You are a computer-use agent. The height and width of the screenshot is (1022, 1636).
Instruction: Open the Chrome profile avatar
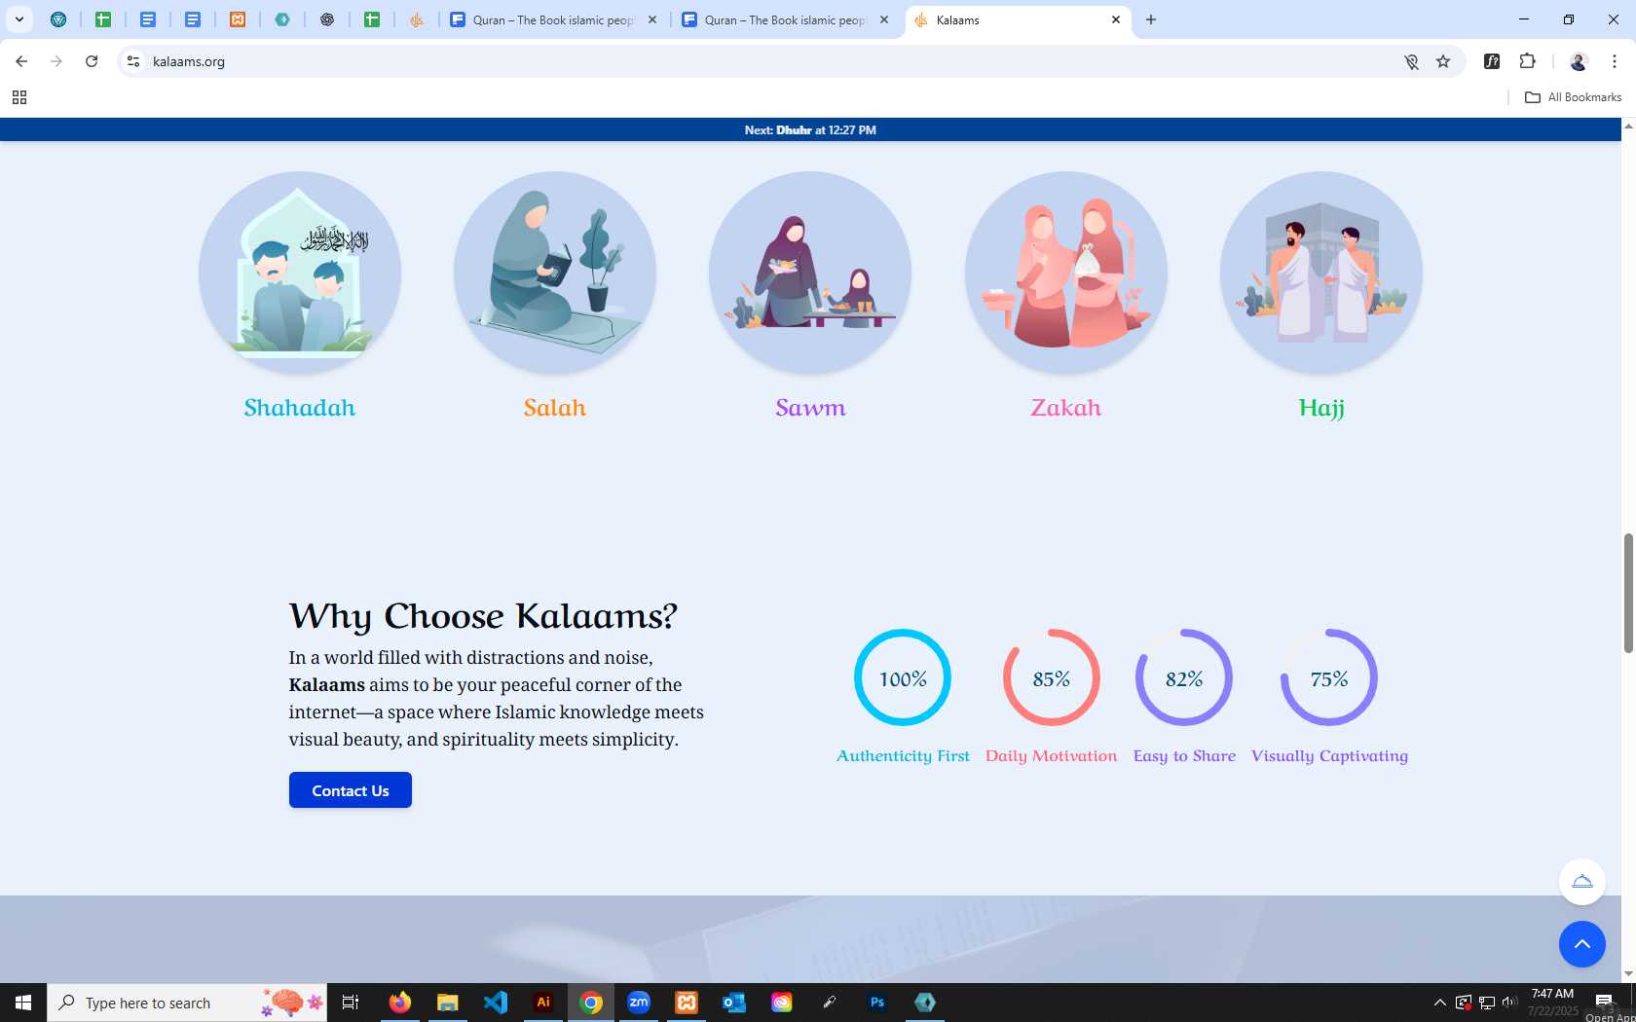pos(1579,61)
